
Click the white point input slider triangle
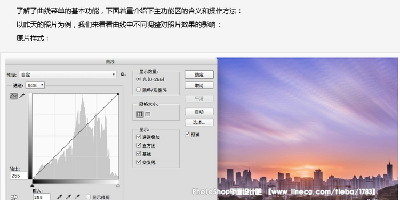118,186
